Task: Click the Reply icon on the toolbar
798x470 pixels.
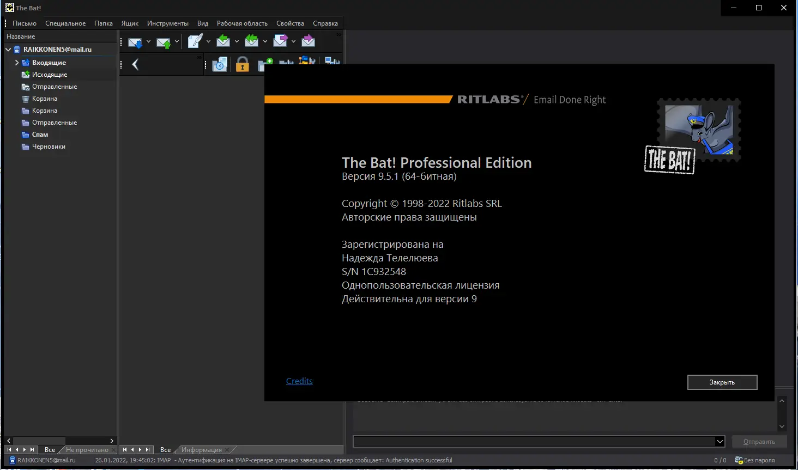Action: (x=223, y=41)
